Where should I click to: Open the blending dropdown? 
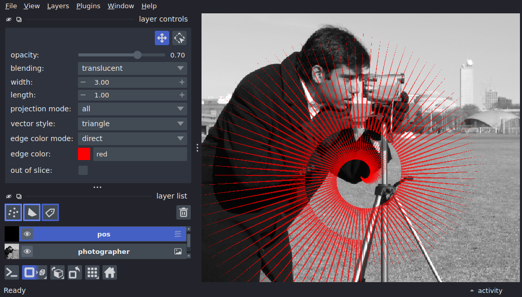point(132,68)
